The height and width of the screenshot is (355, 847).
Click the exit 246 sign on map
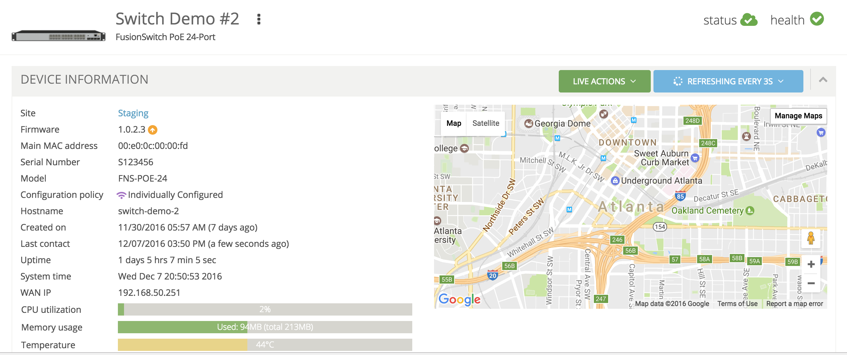click(617, 240)
